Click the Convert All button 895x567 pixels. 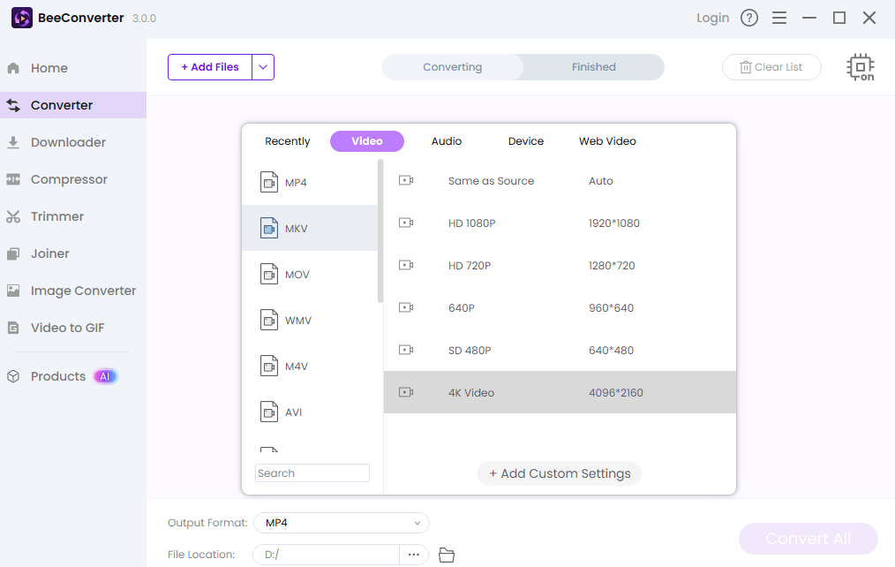coord(809,539)
